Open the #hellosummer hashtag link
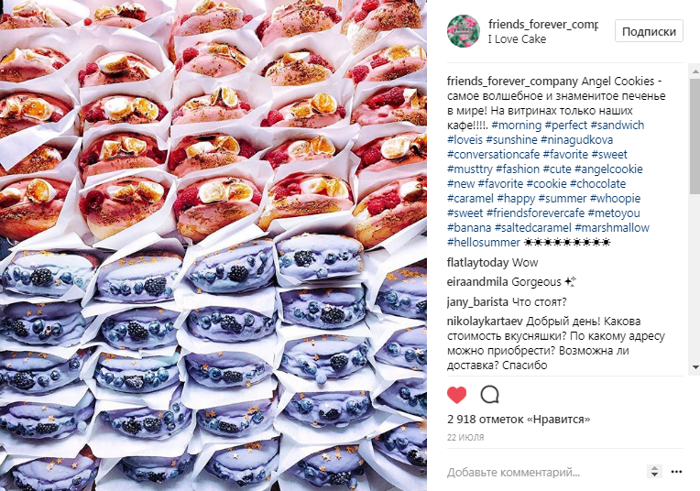Image resolution: width=700 pixels, height=491 pixels. point(484,243)
